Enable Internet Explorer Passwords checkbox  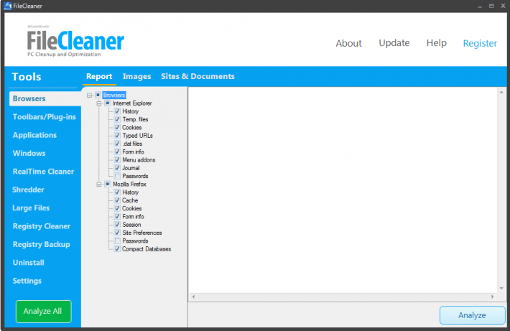click(117, 176)
